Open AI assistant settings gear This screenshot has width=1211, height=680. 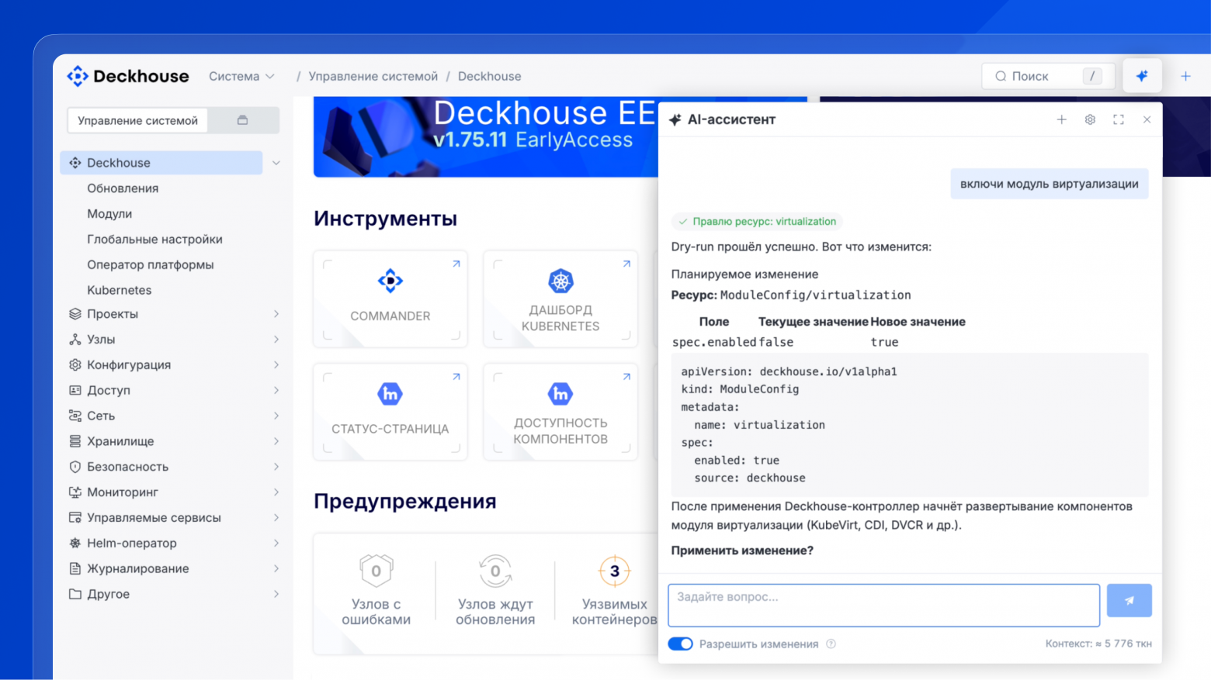tap(1090, 119)
